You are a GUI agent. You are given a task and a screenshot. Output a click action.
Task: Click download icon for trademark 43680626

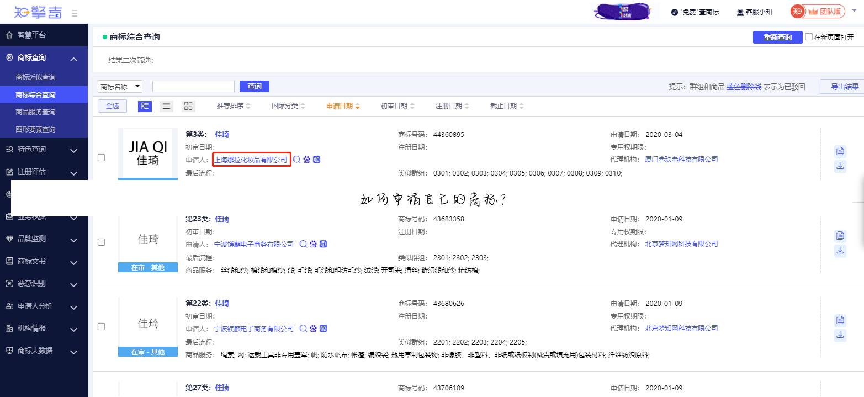click(x=840, y=335)
